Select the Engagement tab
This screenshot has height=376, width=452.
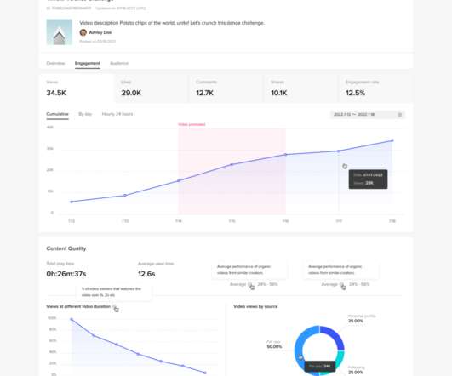coord(88,63)
